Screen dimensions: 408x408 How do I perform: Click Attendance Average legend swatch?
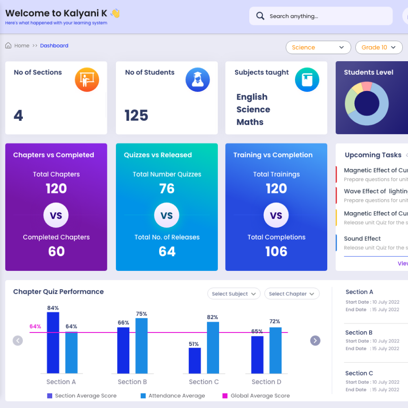143,396
